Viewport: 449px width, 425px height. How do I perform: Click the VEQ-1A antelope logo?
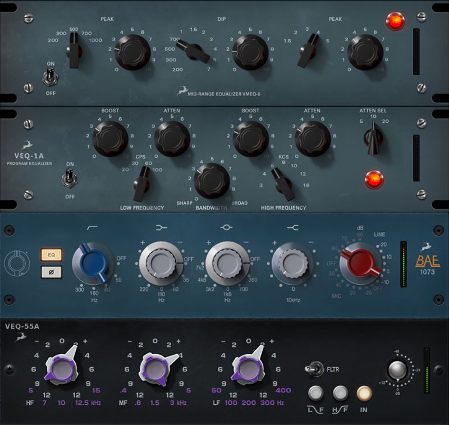click(x=26, y=145)
